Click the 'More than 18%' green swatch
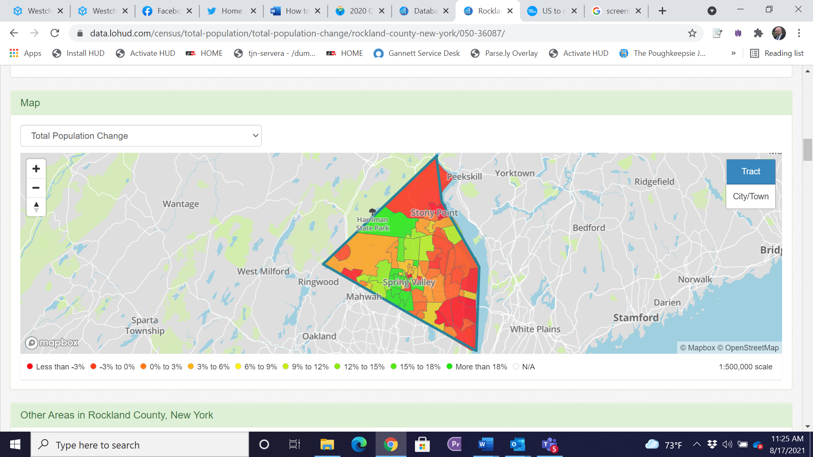813x457 pixels. 449,366
